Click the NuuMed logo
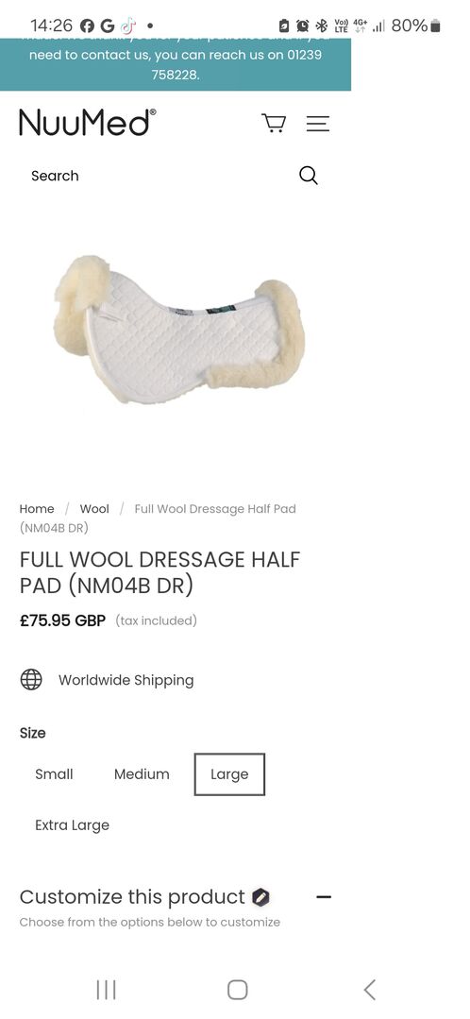 click(88, 122)
